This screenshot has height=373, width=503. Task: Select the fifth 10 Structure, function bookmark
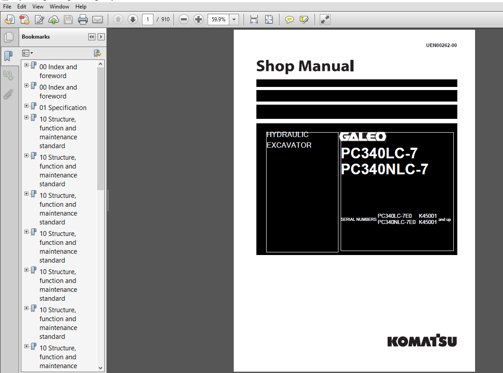(x=58, y=285)
